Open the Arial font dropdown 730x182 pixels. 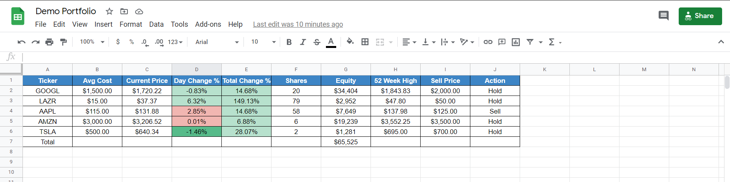[217, 42]
